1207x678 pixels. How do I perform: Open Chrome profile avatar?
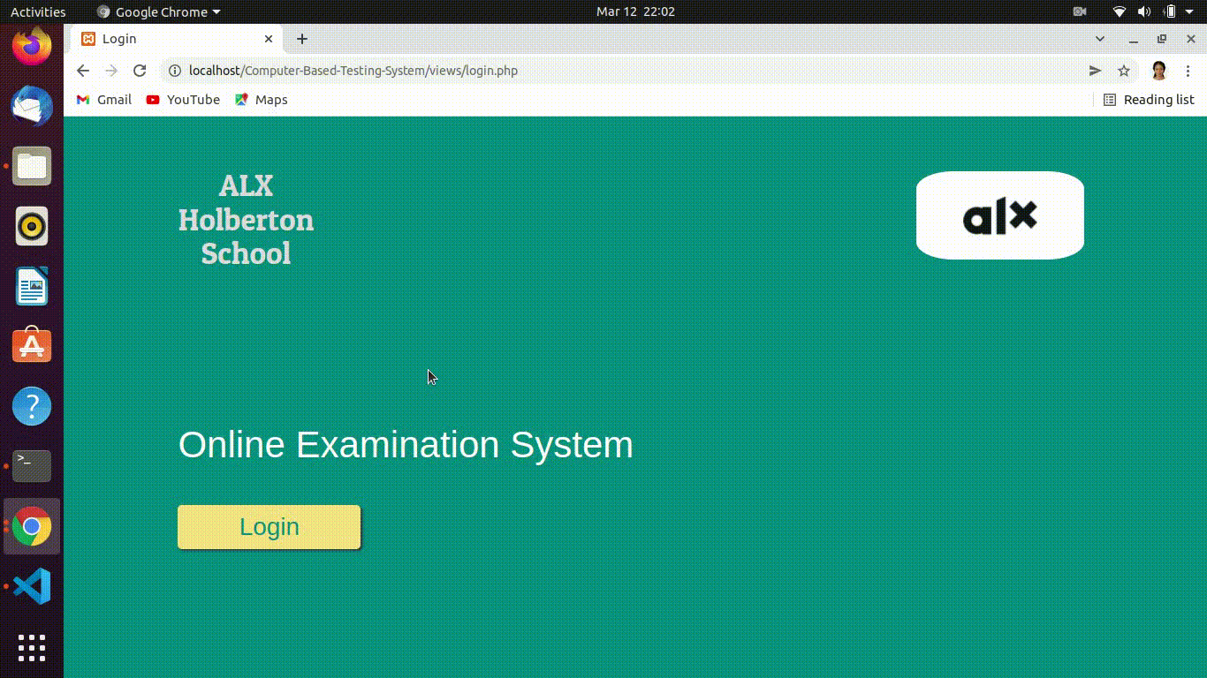coord(1159,71)
